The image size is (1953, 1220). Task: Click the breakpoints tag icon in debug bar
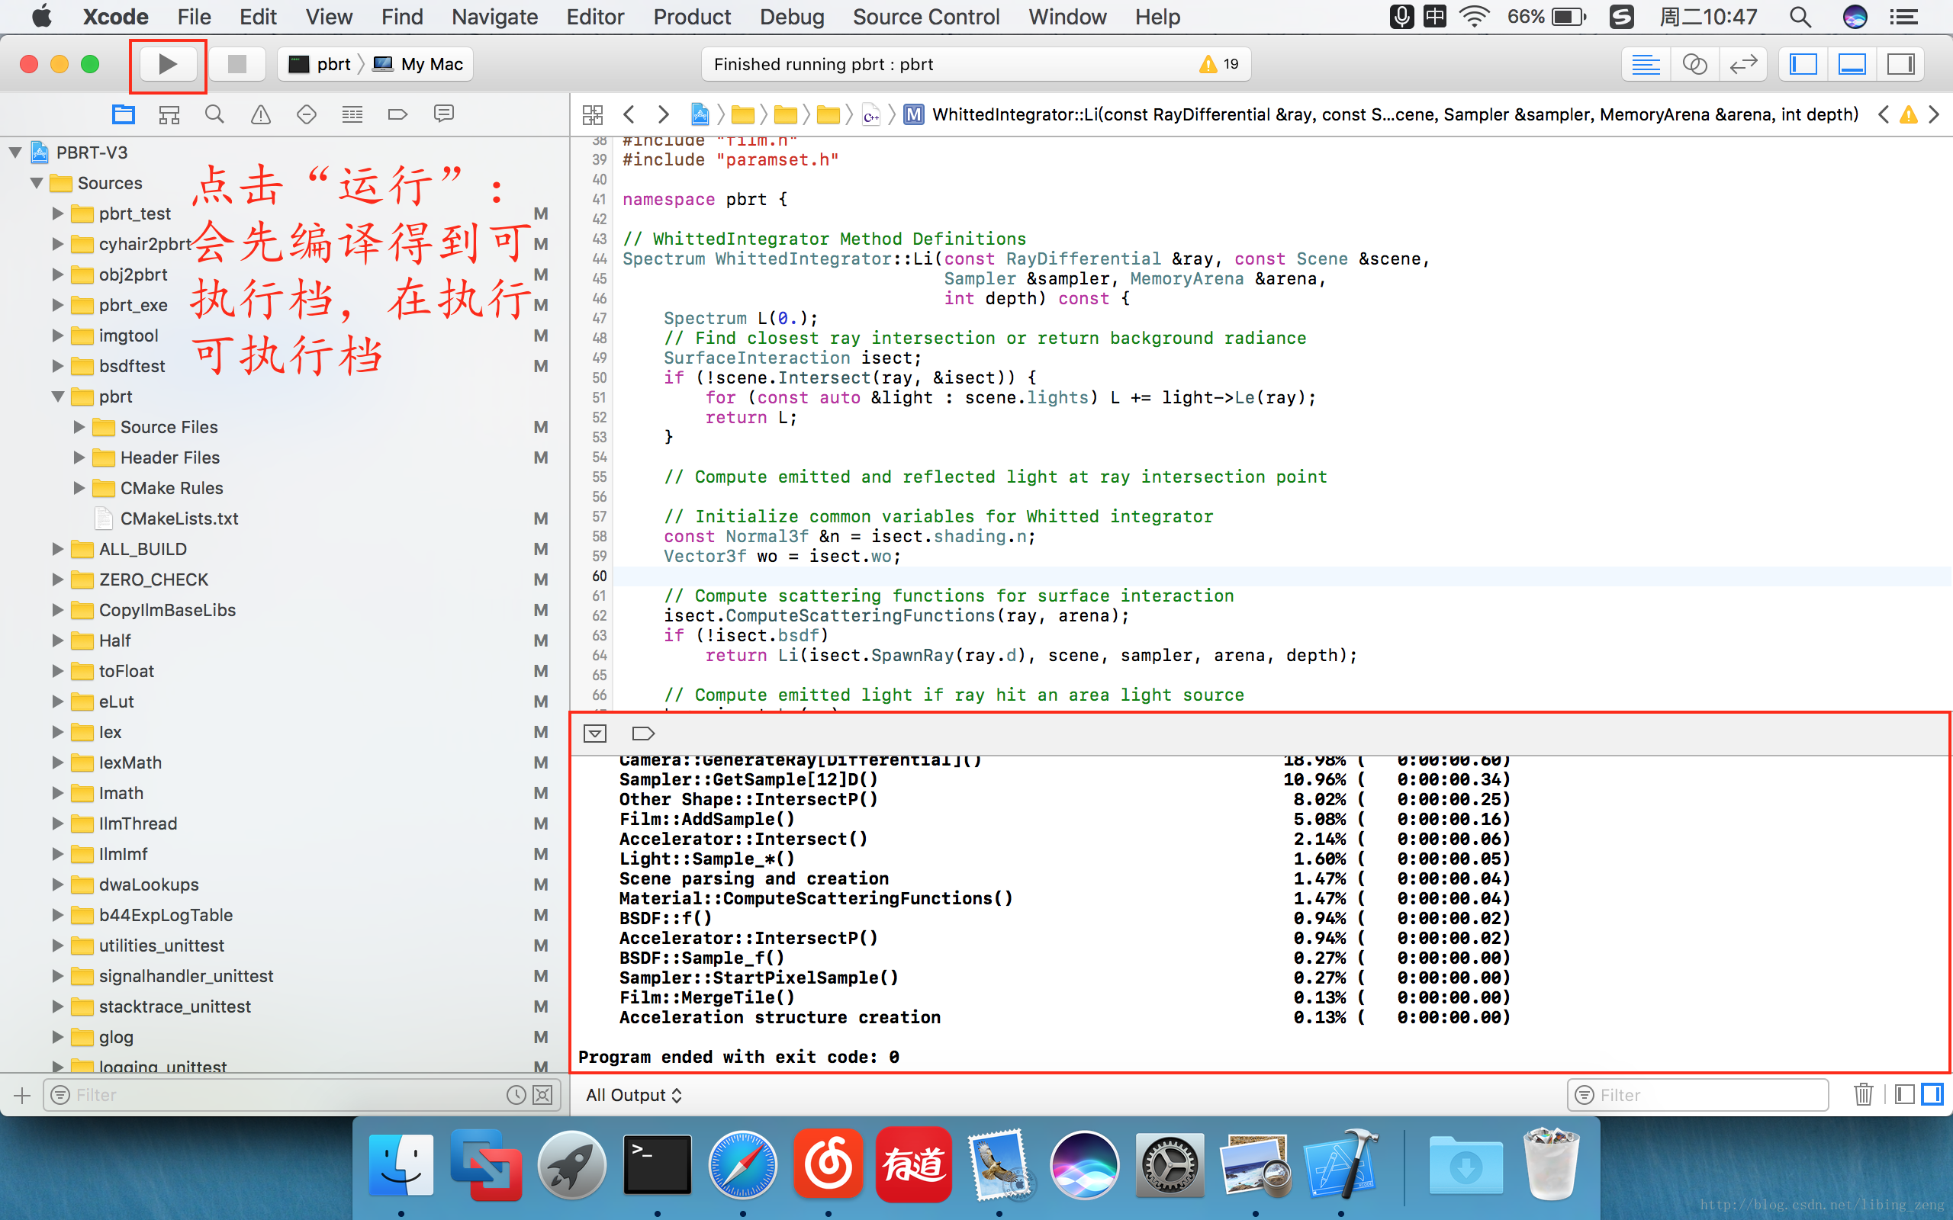click(x=643, y=734)
